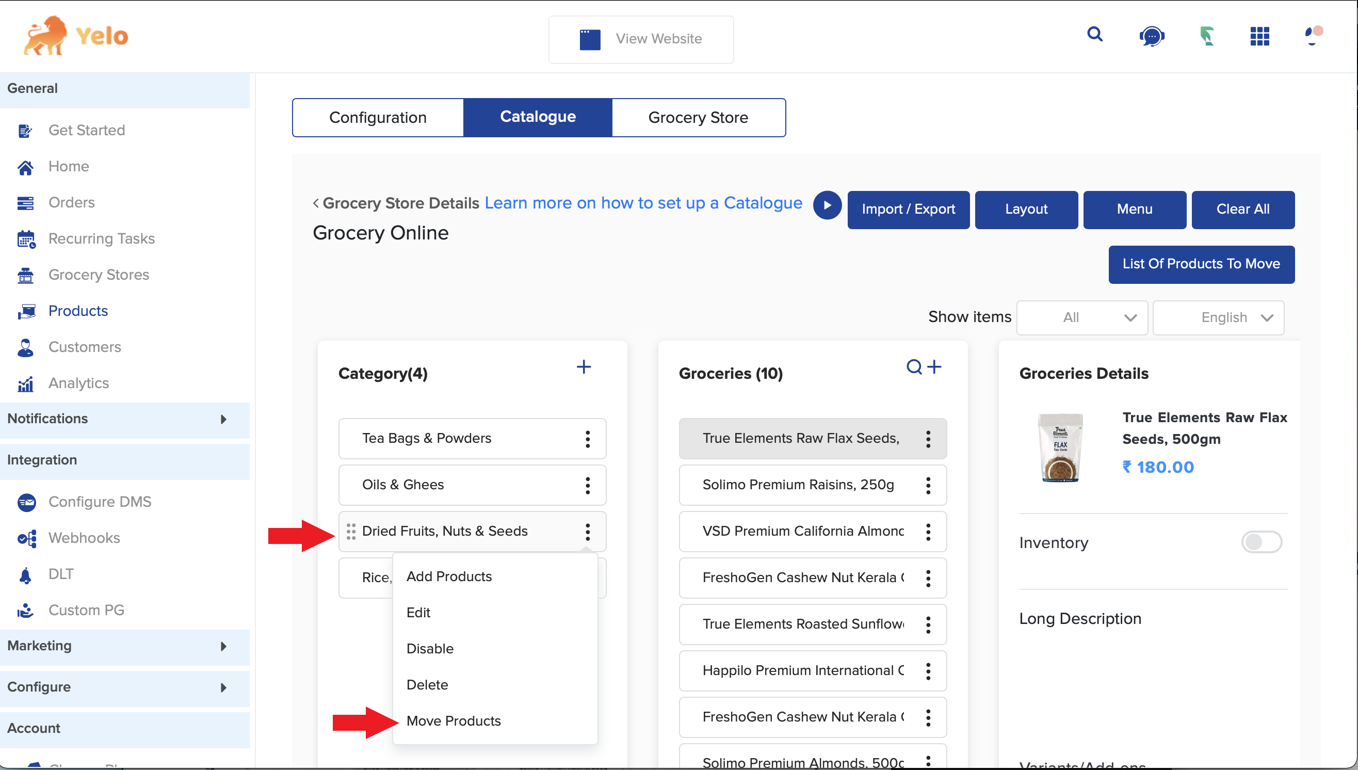Open the search magnifier in top bar
This screenshot has height=770, width=1358.
(x=1095, y=35)
